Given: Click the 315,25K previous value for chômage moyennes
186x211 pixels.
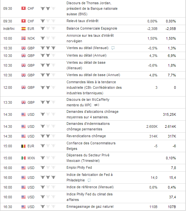Looking at the screenshot, I should [169, 114].
